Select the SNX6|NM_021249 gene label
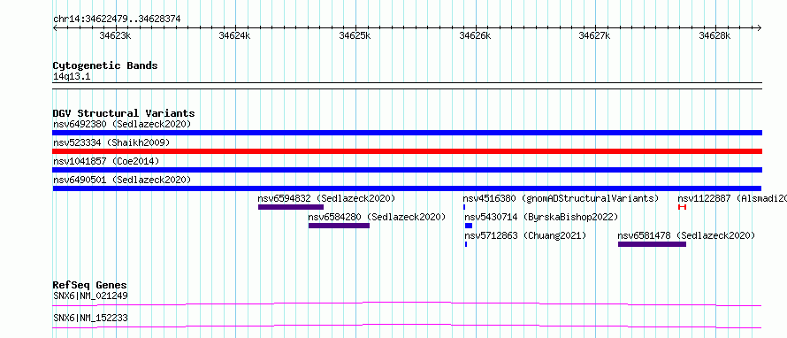Image resolution: width=787 pixels, height=338 pixels. [x=90, y=296]
